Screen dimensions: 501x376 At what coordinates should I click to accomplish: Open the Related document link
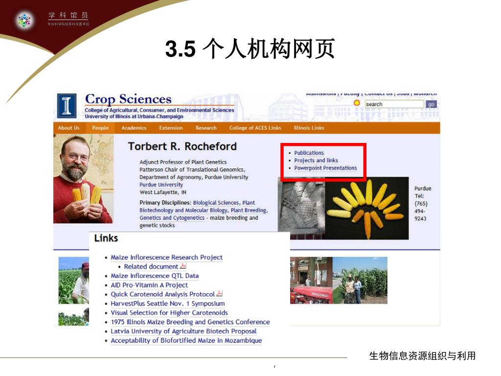pyautogui.click(x=151, y=267)
